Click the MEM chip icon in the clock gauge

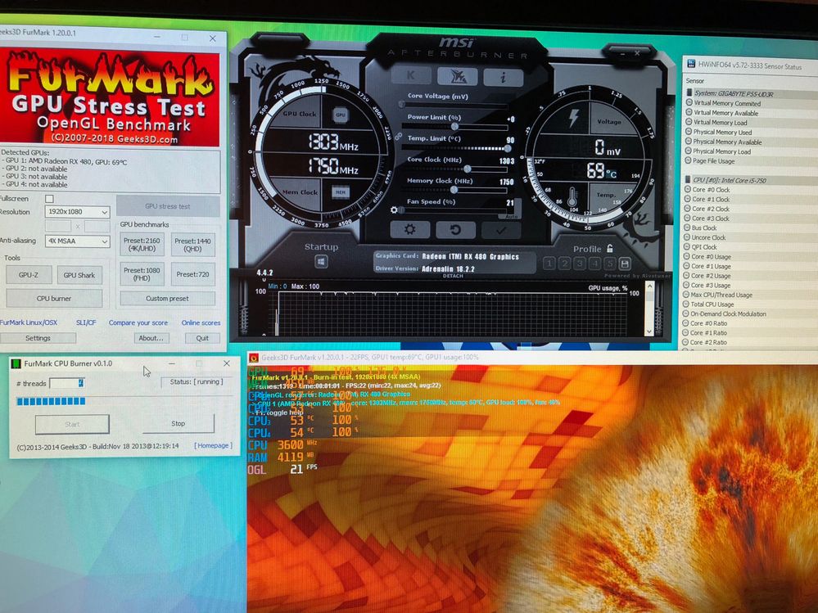340,192
